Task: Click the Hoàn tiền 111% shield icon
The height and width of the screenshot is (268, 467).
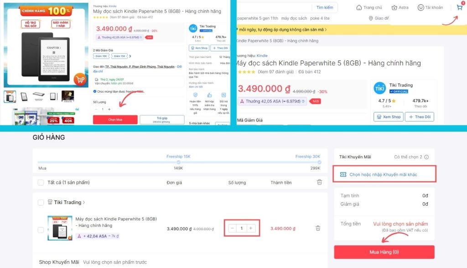Action: point(195,95)
